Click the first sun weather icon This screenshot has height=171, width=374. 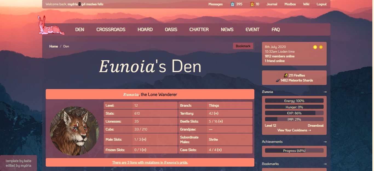coord(315,47)
